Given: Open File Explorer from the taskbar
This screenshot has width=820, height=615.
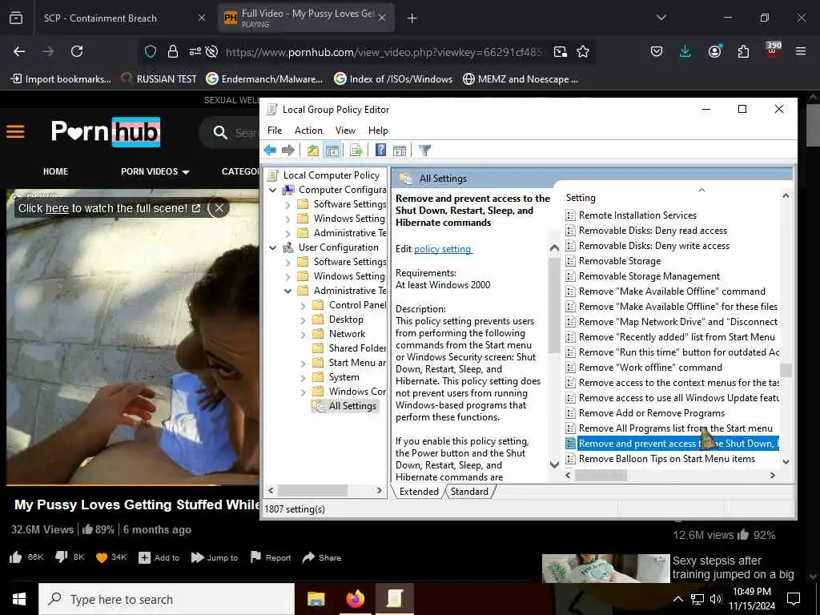Looking at the screenshot, I should [316, 599].
